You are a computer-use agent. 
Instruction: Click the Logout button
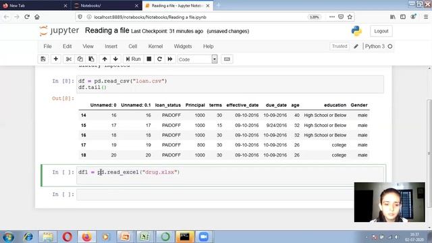(381, 31)
